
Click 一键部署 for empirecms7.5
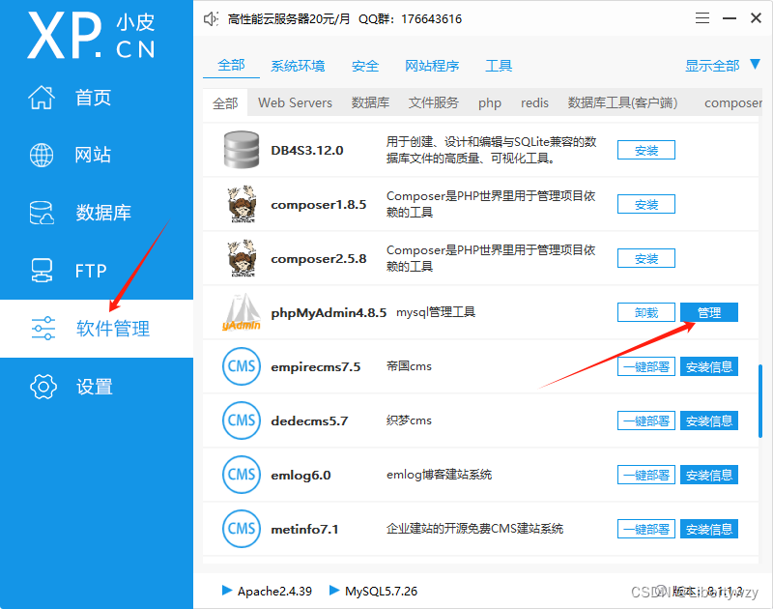pyautogui.click(x=645, y=366)
